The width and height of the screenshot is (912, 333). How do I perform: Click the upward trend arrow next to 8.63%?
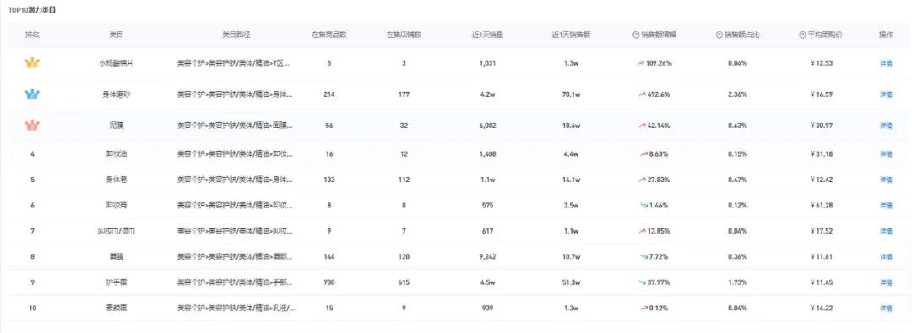coord(644,154)
